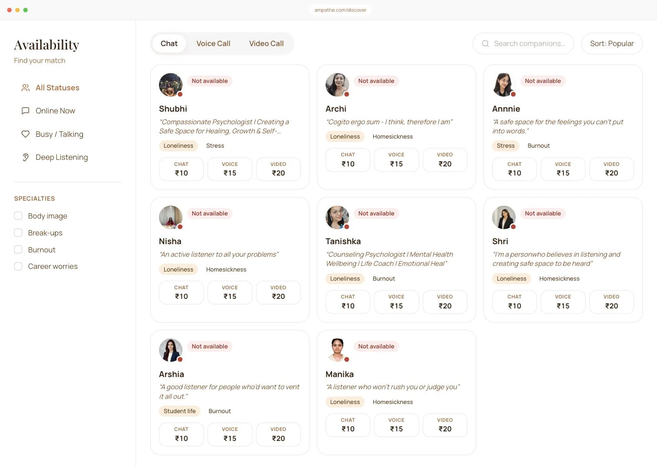The width and height of the screenshot is (657, 467).
Task: Start a ₹20 video call with Annnie
Action: click(x=611, y=169)
